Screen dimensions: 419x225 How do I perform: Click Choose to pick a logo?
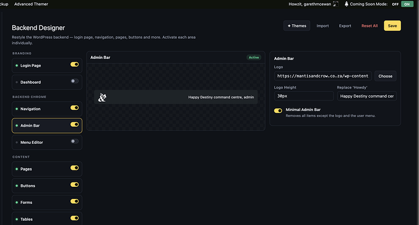[x=386, y=76]
